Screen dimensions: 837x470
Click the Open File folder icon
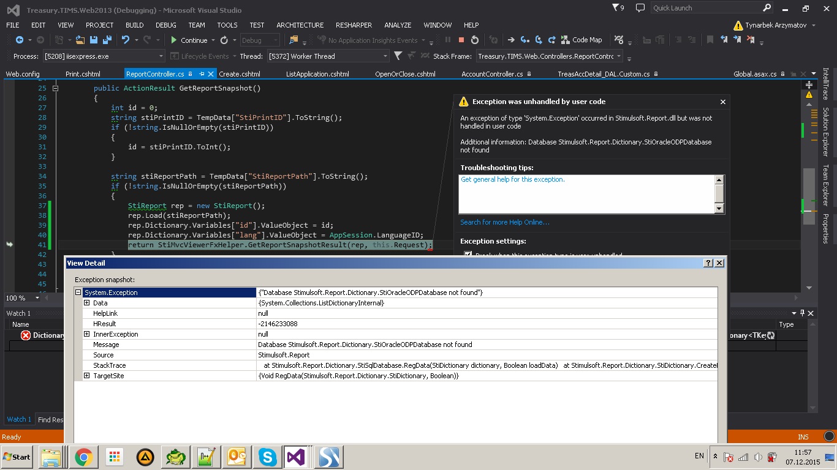(80, 40)
